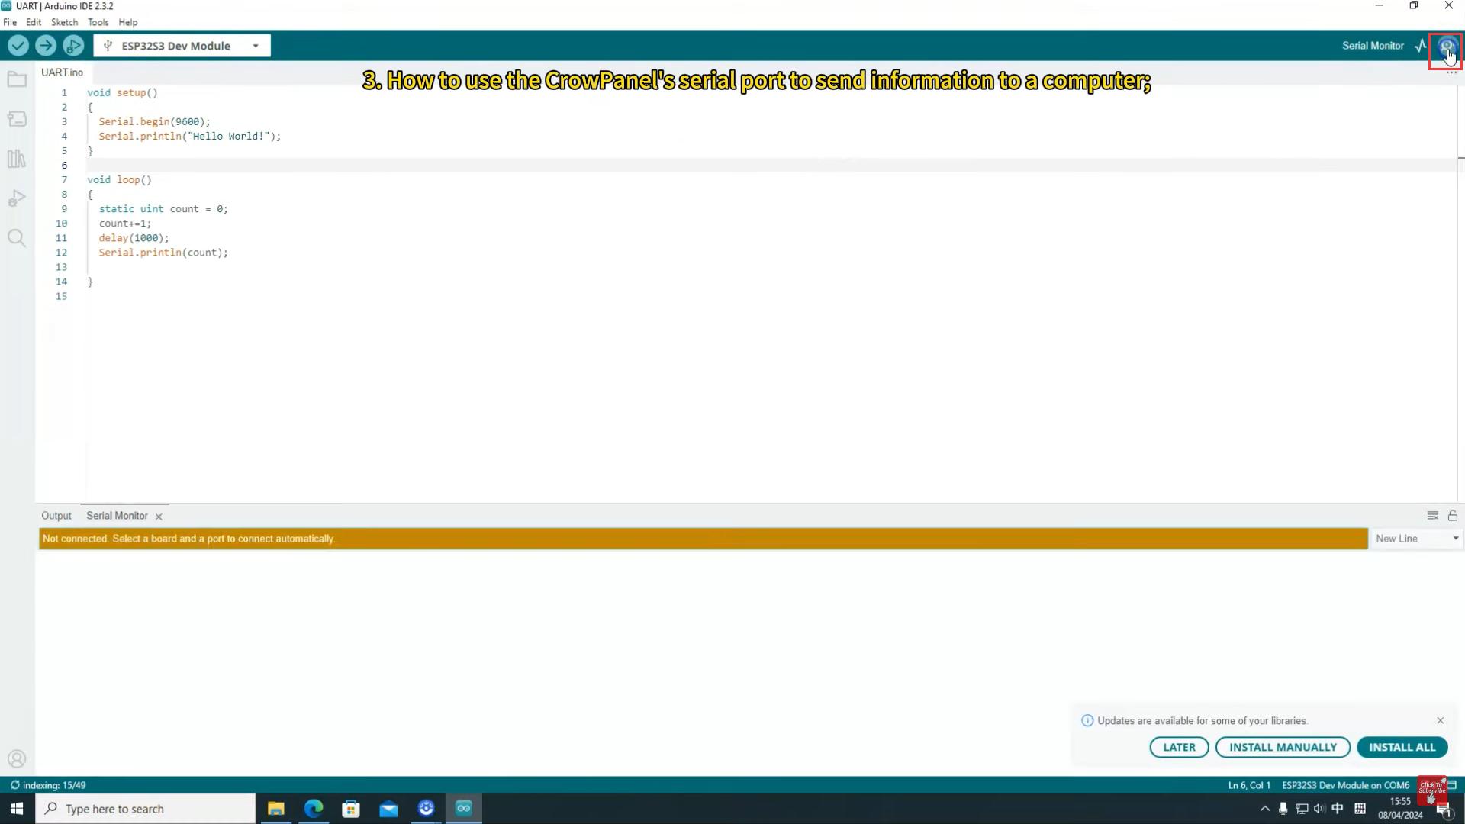Expand the ESP32S3 Dev Module board selector
Viewport: 1465px width, 824px height.
pyautogui.click(x=182, y=46)
